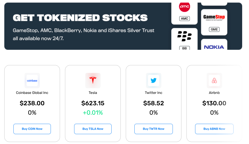
Task: Select the GME ticker badge
Action: 214,29
